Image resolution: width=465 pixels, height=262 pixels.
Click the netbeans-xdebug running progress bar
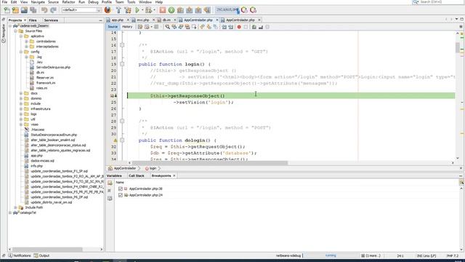tap(331, 255)
